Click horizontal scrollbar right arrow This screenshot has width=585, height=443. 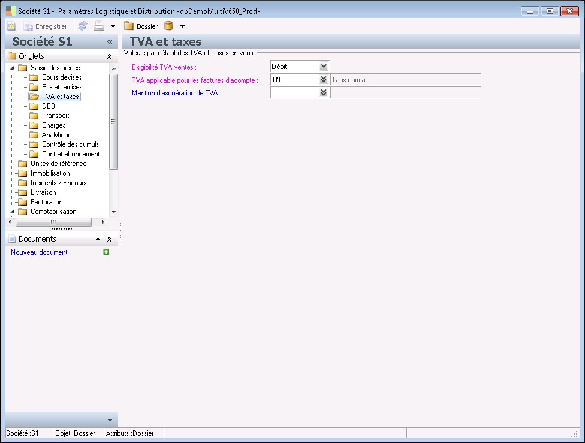click(x=103, y=222)
